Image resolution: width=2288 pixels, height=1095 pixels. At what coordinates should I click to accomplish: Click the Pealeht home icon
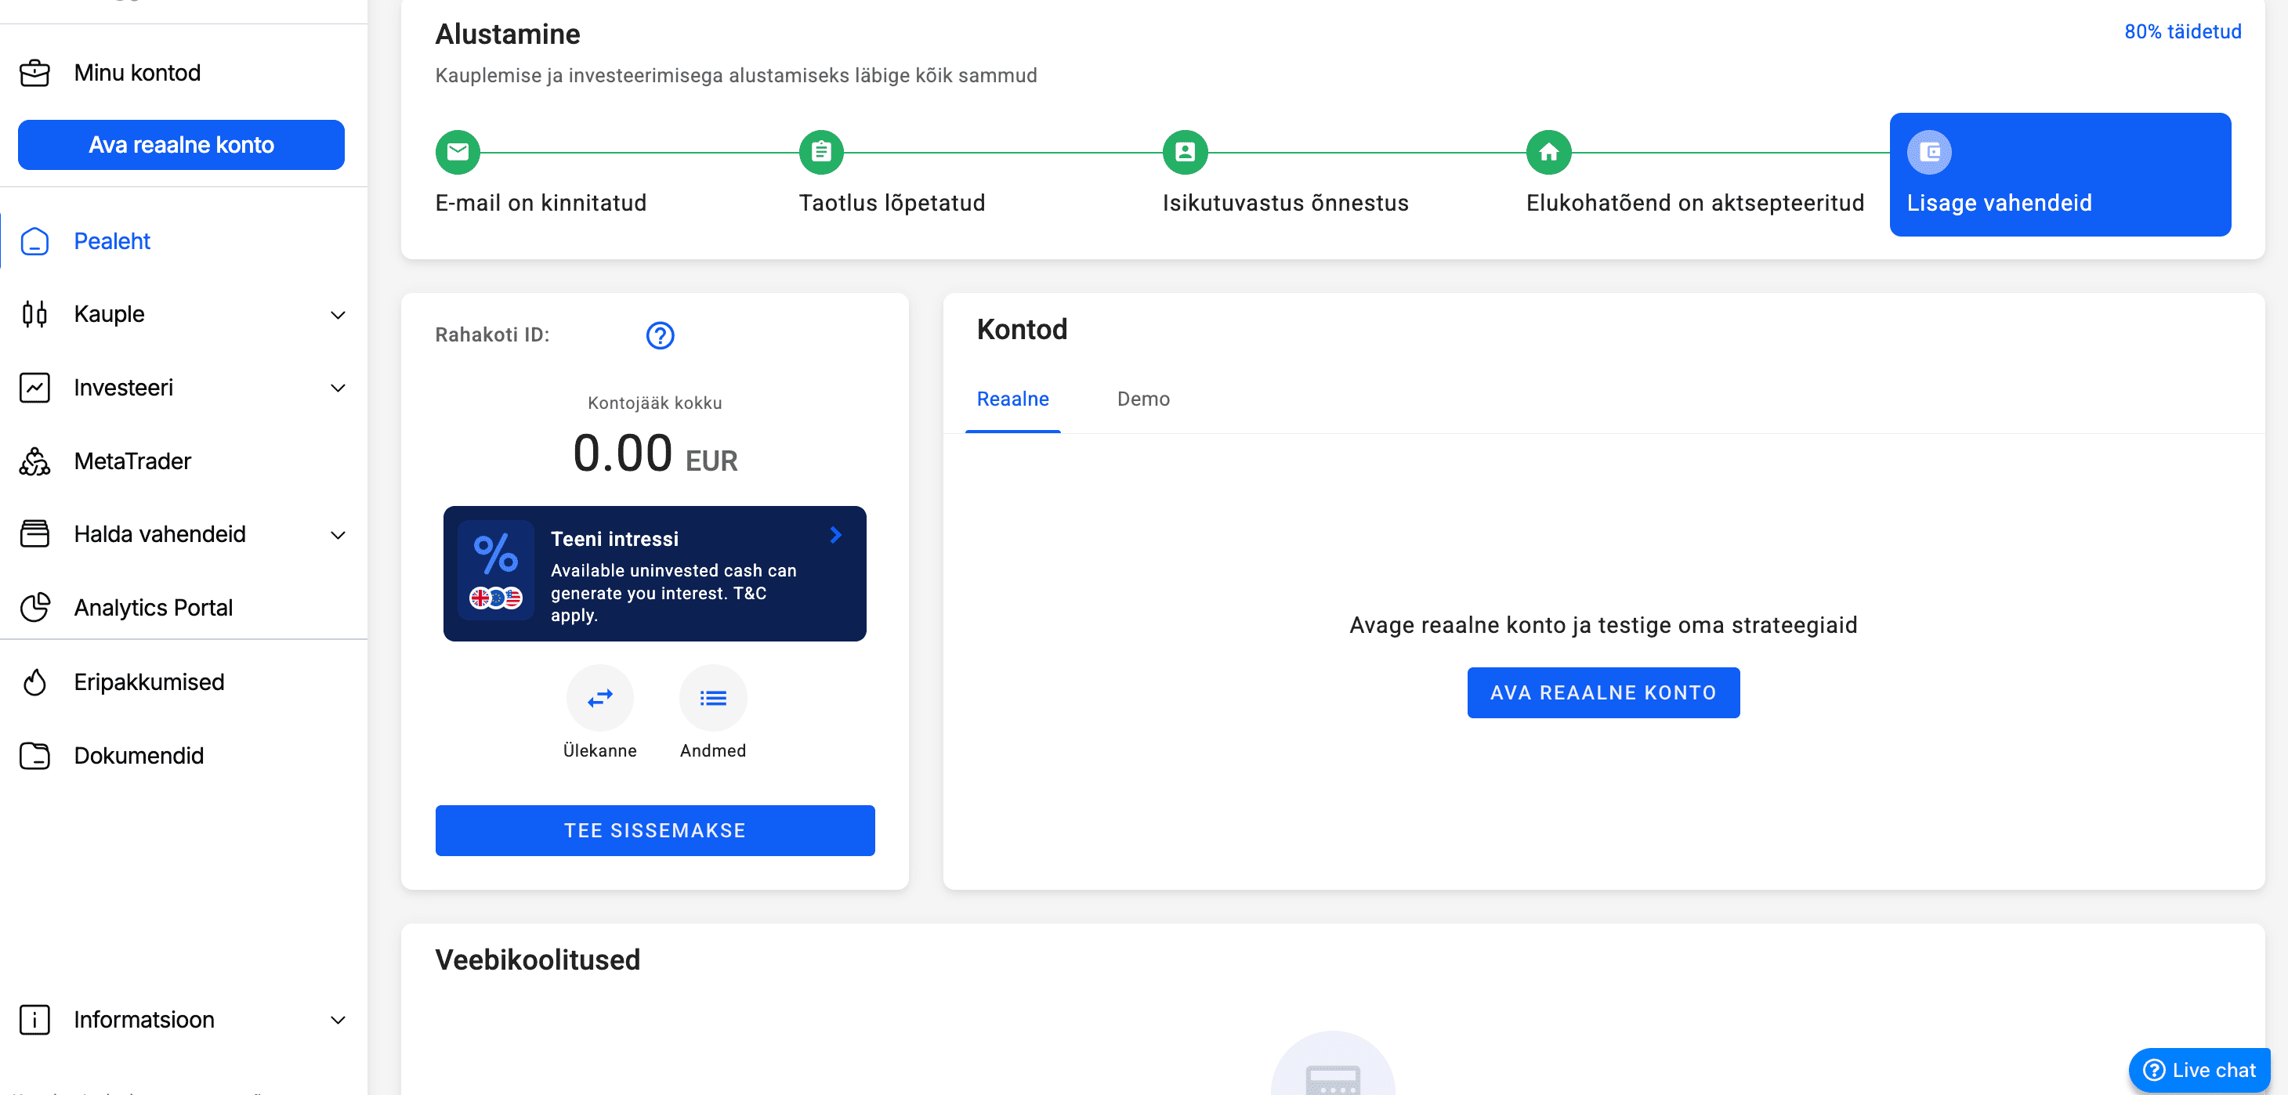click(x=34, y=240)
